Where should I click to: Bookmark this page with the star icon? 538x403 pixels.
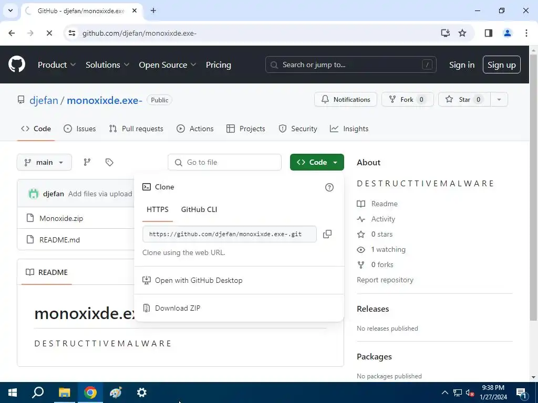462,33
